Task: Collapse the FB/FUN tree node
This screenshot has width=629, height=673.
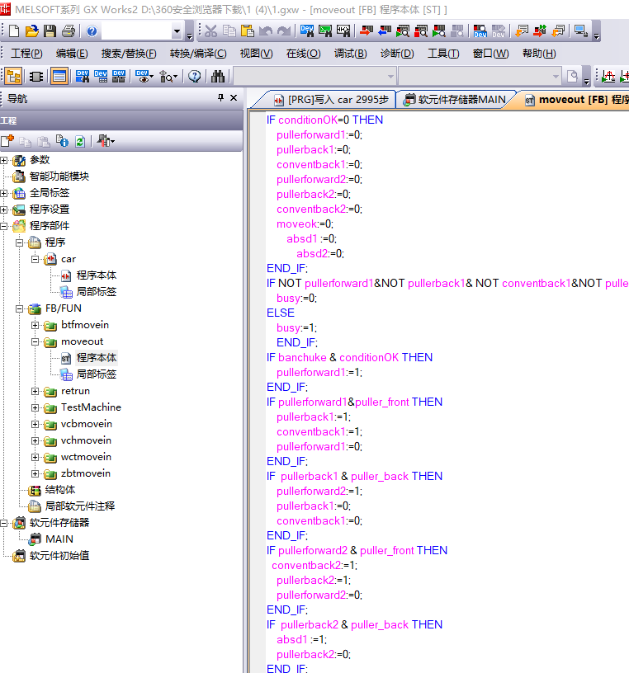Action: tap(20, 308)
